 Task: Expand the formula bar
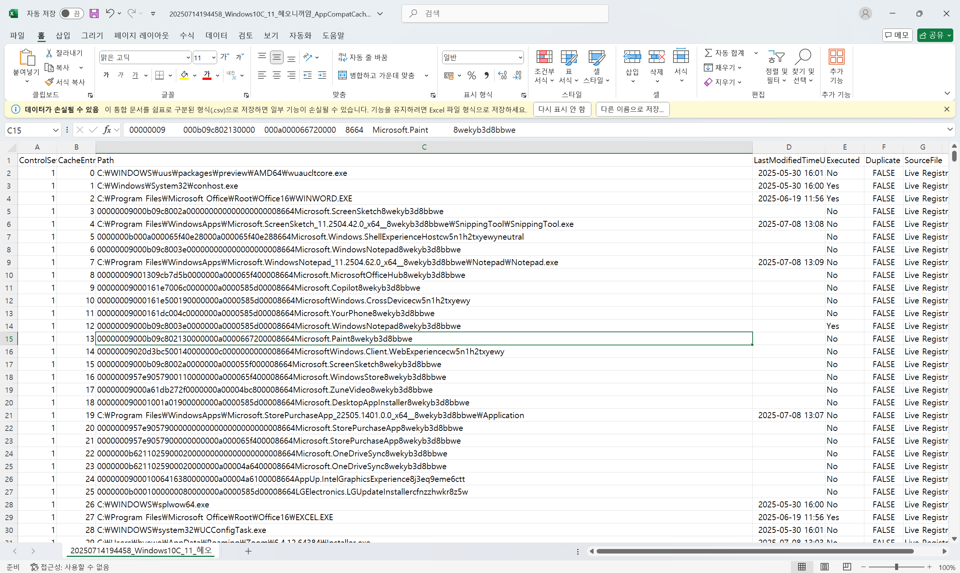point(949,129)
